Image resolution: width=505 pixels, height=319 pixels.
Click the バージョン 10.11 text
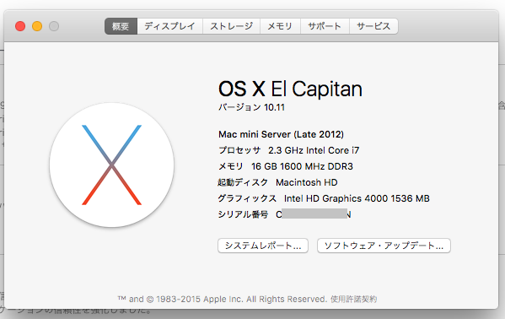[x=251, y=107]
